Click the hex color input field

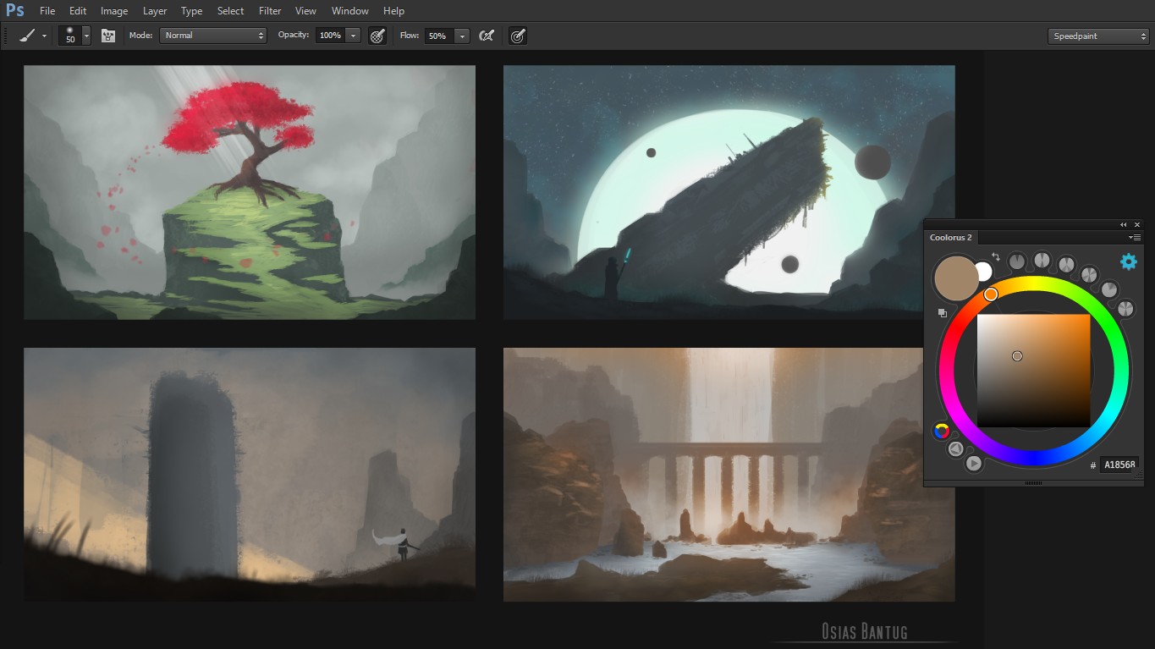1119,465
